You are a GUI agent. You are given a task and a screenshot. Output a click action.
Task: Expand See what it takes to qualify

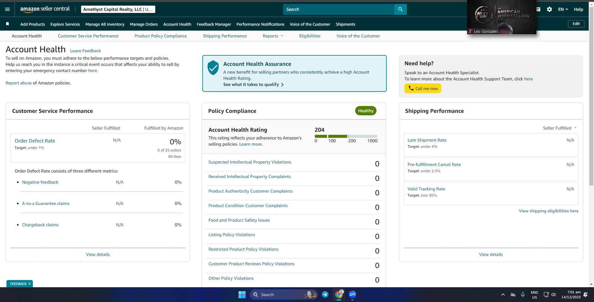click(x=253, y=84)
